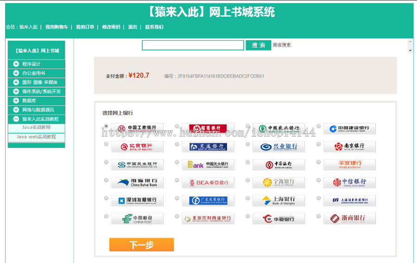Expand the 办公室用书 category
The width and height of the screenshot is (417, 263).
tap(37, 73)
